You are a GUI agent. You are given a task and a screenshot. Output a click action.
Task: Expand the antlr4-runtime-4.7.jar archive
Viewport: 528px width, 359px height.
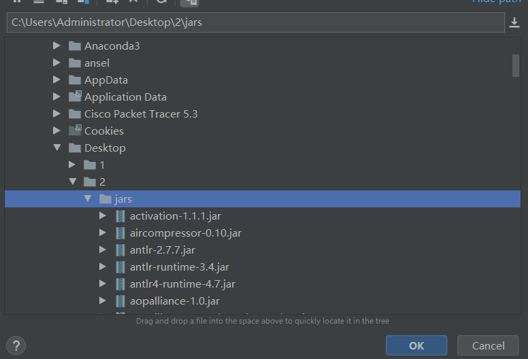pos(102,284)
